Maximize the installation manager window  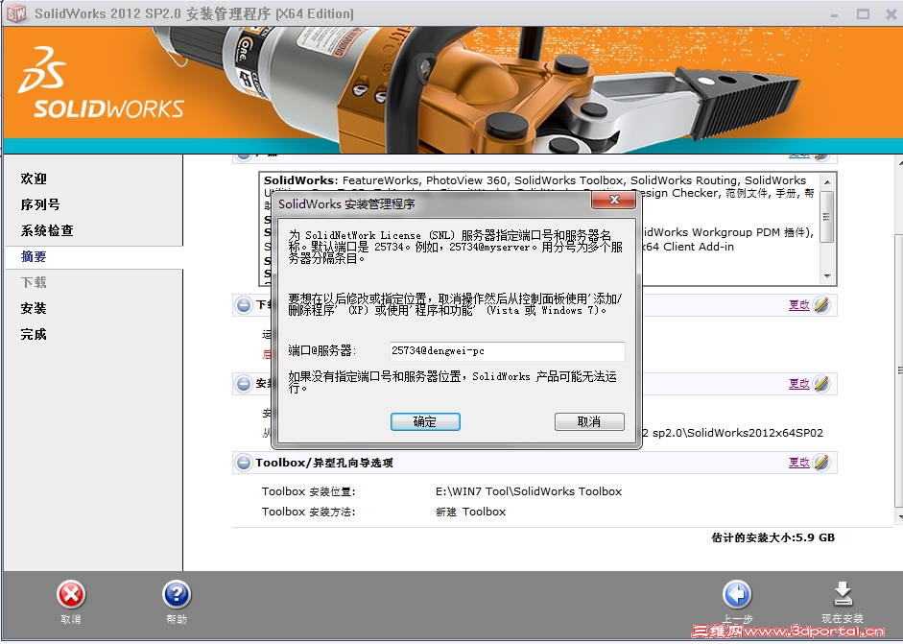coord(863,13)
